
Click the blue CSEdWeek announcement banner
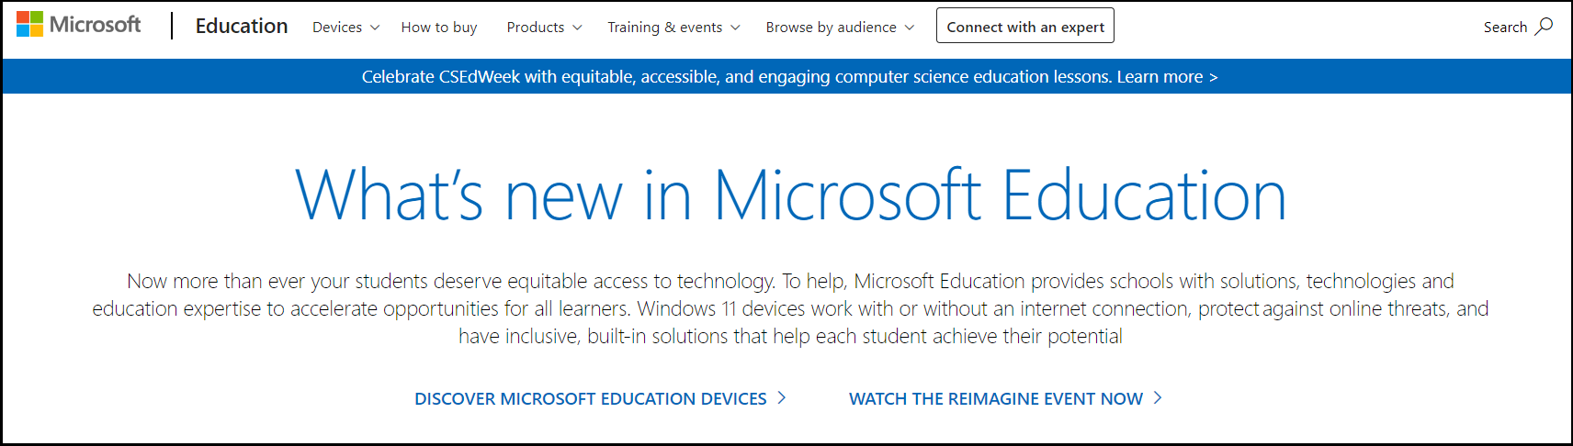[x=786, y=76]
